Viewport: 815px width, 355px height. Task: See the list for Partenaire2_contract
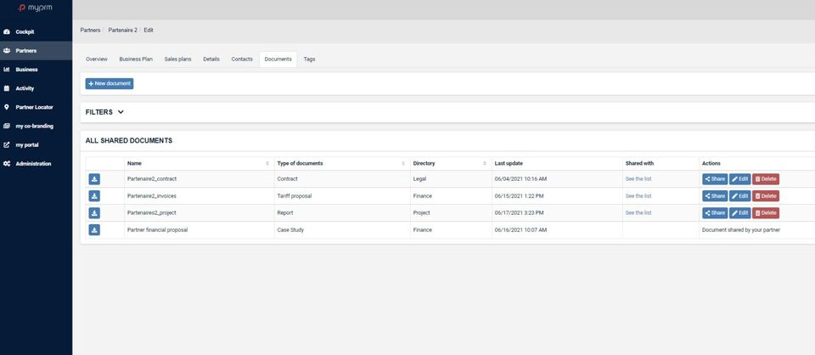coord(638,179)
